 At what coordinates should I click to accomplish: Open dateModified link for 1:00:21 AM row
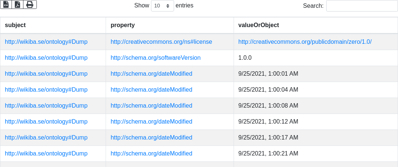point(151,154)
